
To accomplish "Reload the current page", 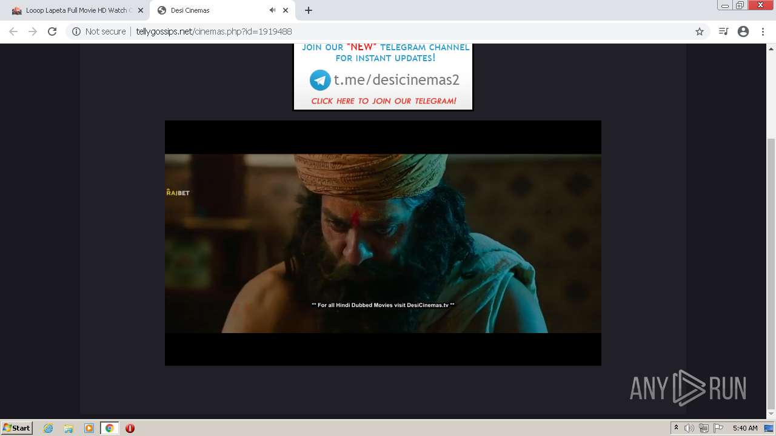I will [52, 31].
